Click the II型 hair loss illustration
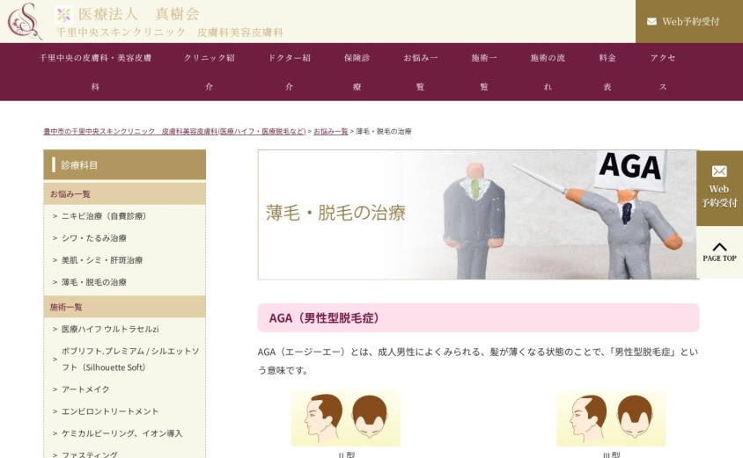This screenshot has width=743, height=458. (346, 418)
